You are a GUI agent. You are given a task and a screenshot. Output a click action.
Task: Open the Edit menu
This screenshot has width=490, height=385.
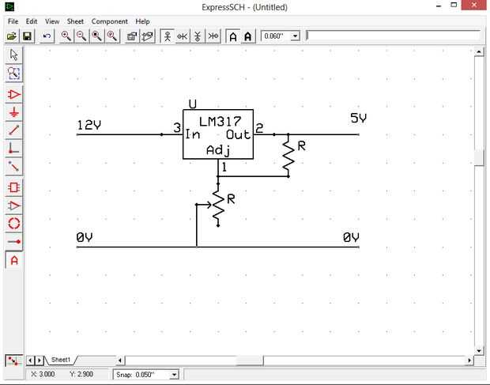(x=32, y=21)
